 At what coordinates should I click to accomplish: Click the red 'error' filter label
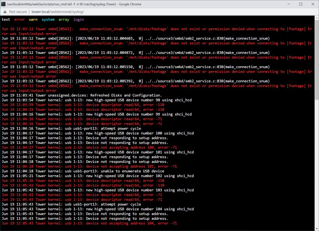pyautogui.click(x=19, y=19)
